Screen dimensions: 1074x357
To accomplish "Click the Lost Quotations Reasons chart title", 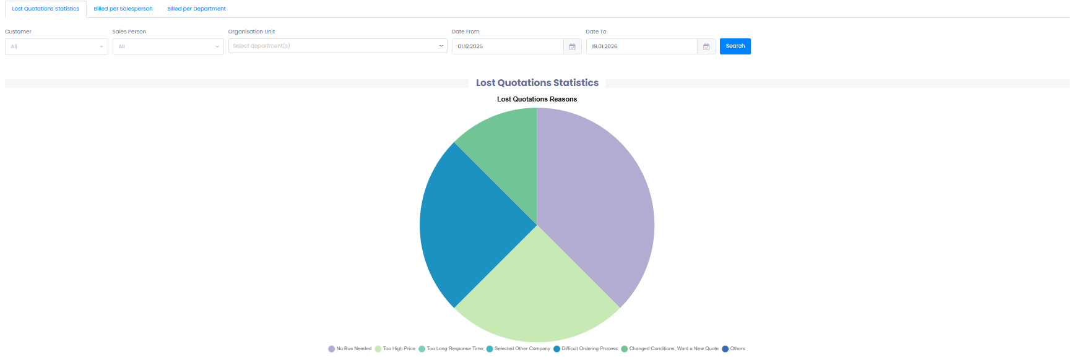I will coord(537,99).
